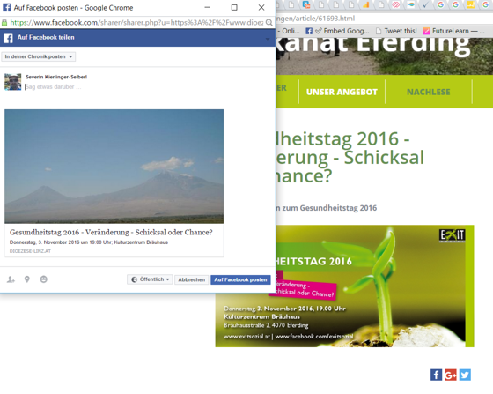Click the user profile picture in the share dialog
The height and width of the screenshot is (394, 493).
(x=13, y=82)
